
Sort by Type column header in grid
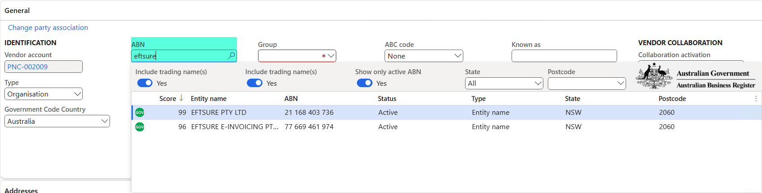(x=478, y=99)
